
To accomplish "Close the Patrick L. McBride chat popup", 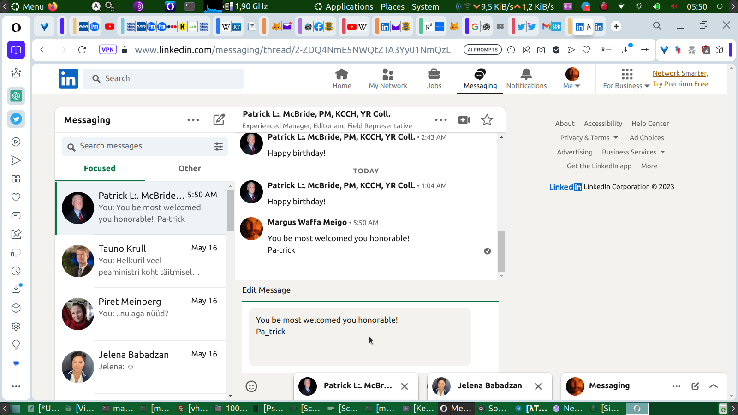I will (405, 386).
